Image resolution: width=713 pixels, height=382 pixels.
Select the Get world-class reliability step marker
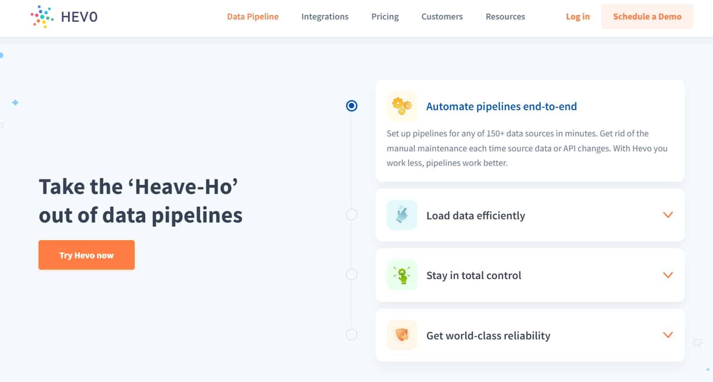352,334
